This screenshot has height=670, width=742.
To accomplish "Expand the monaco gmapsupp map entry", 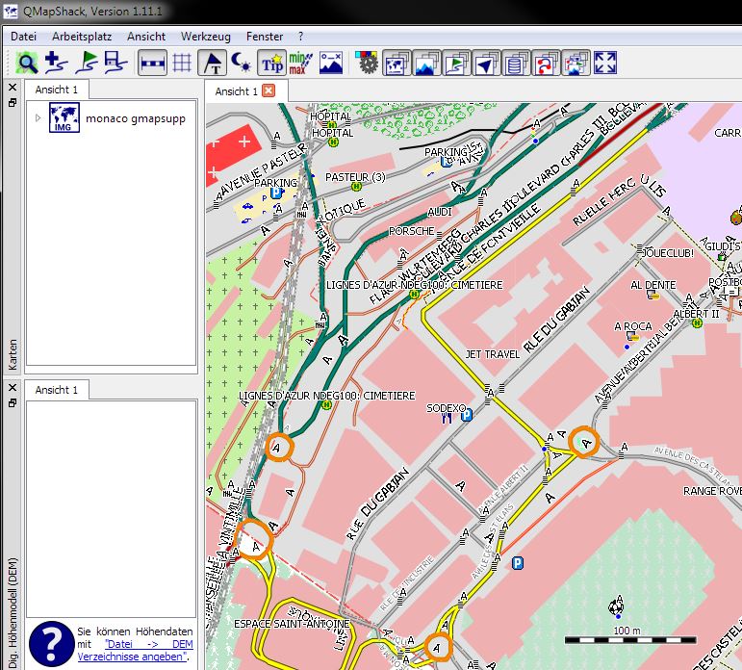I will click(38, 117).
